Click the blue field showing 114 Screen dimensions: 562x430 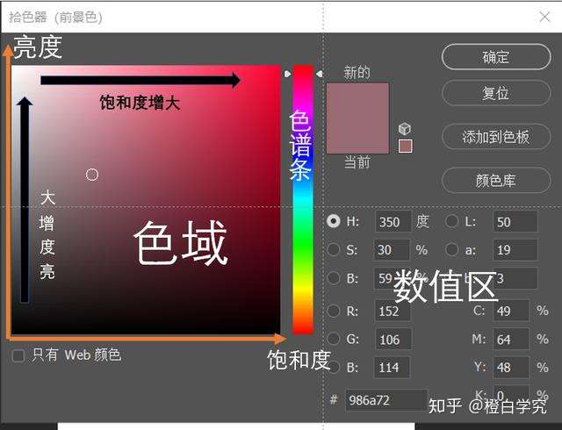coord(392,368)
